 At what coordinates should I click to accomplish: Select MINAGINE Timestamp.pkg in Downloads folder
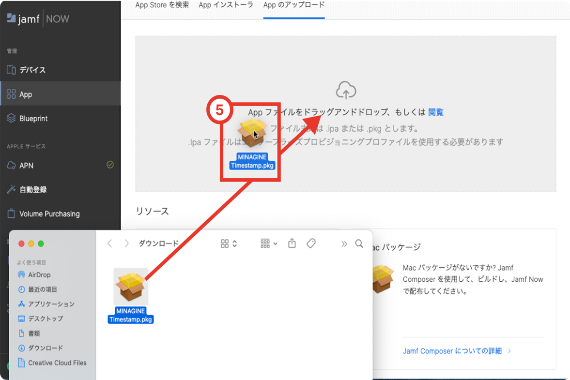pyautogui.click(x=131, y=296)
